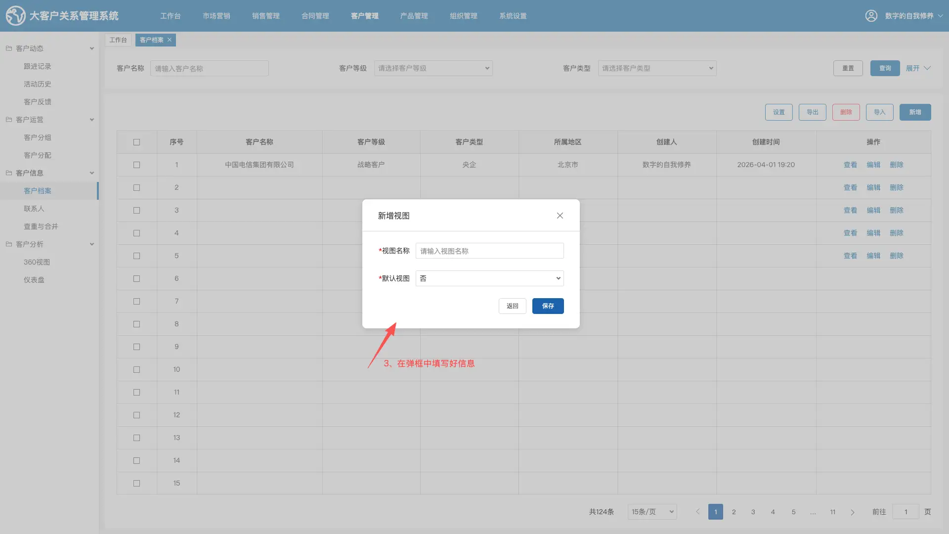
Task: Open the 默认视图 dropdown in dialog
Action: pyautogui.click(x=489, y=278)
